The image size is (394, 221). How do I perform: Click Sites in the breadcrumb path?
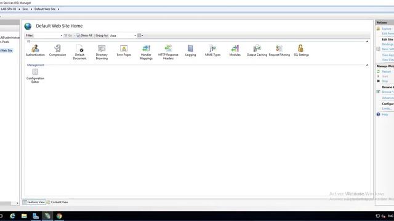click(25, 9)
